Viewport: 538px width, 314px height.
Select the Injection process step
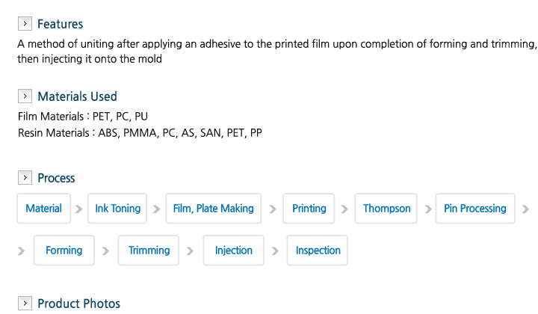(x=234, y=250)
